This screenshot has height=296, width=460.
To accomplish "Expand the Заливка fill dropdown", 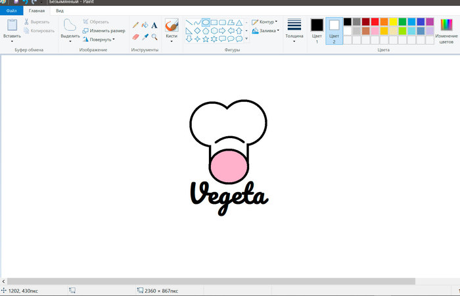I will [x=265, y=30].
